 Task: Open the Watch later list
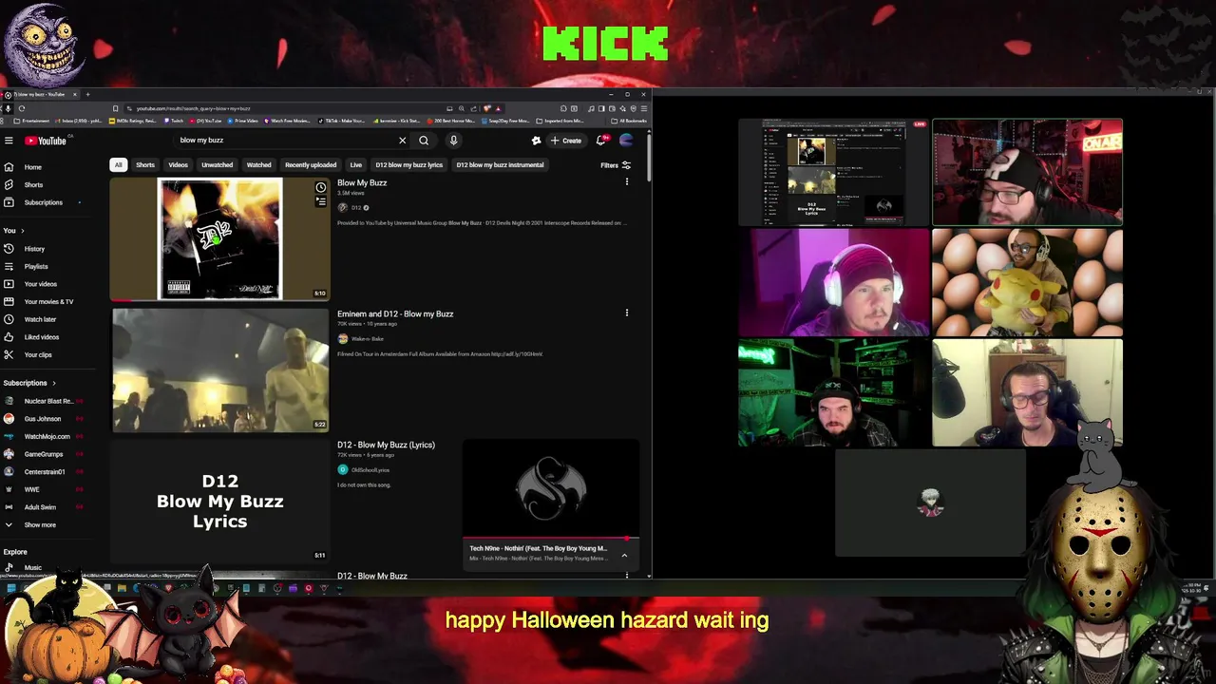(x=40, y=319)
